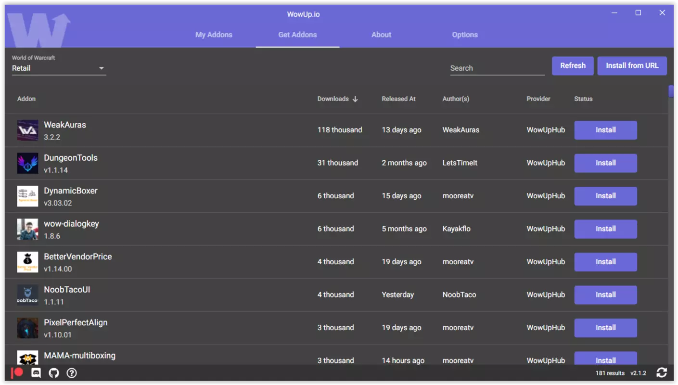Click the WeakAuras addon thumbnail
Viewport: 678px width, 385px height.
click(27, 130)
